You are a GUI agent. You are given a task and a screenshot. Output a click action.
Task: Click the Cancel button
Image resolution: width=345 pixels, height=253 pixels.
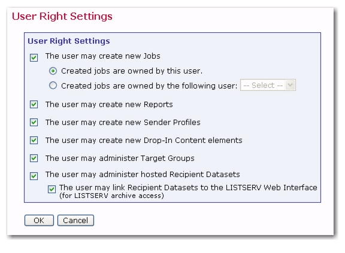pyautogui.click(x=75, y=220)
